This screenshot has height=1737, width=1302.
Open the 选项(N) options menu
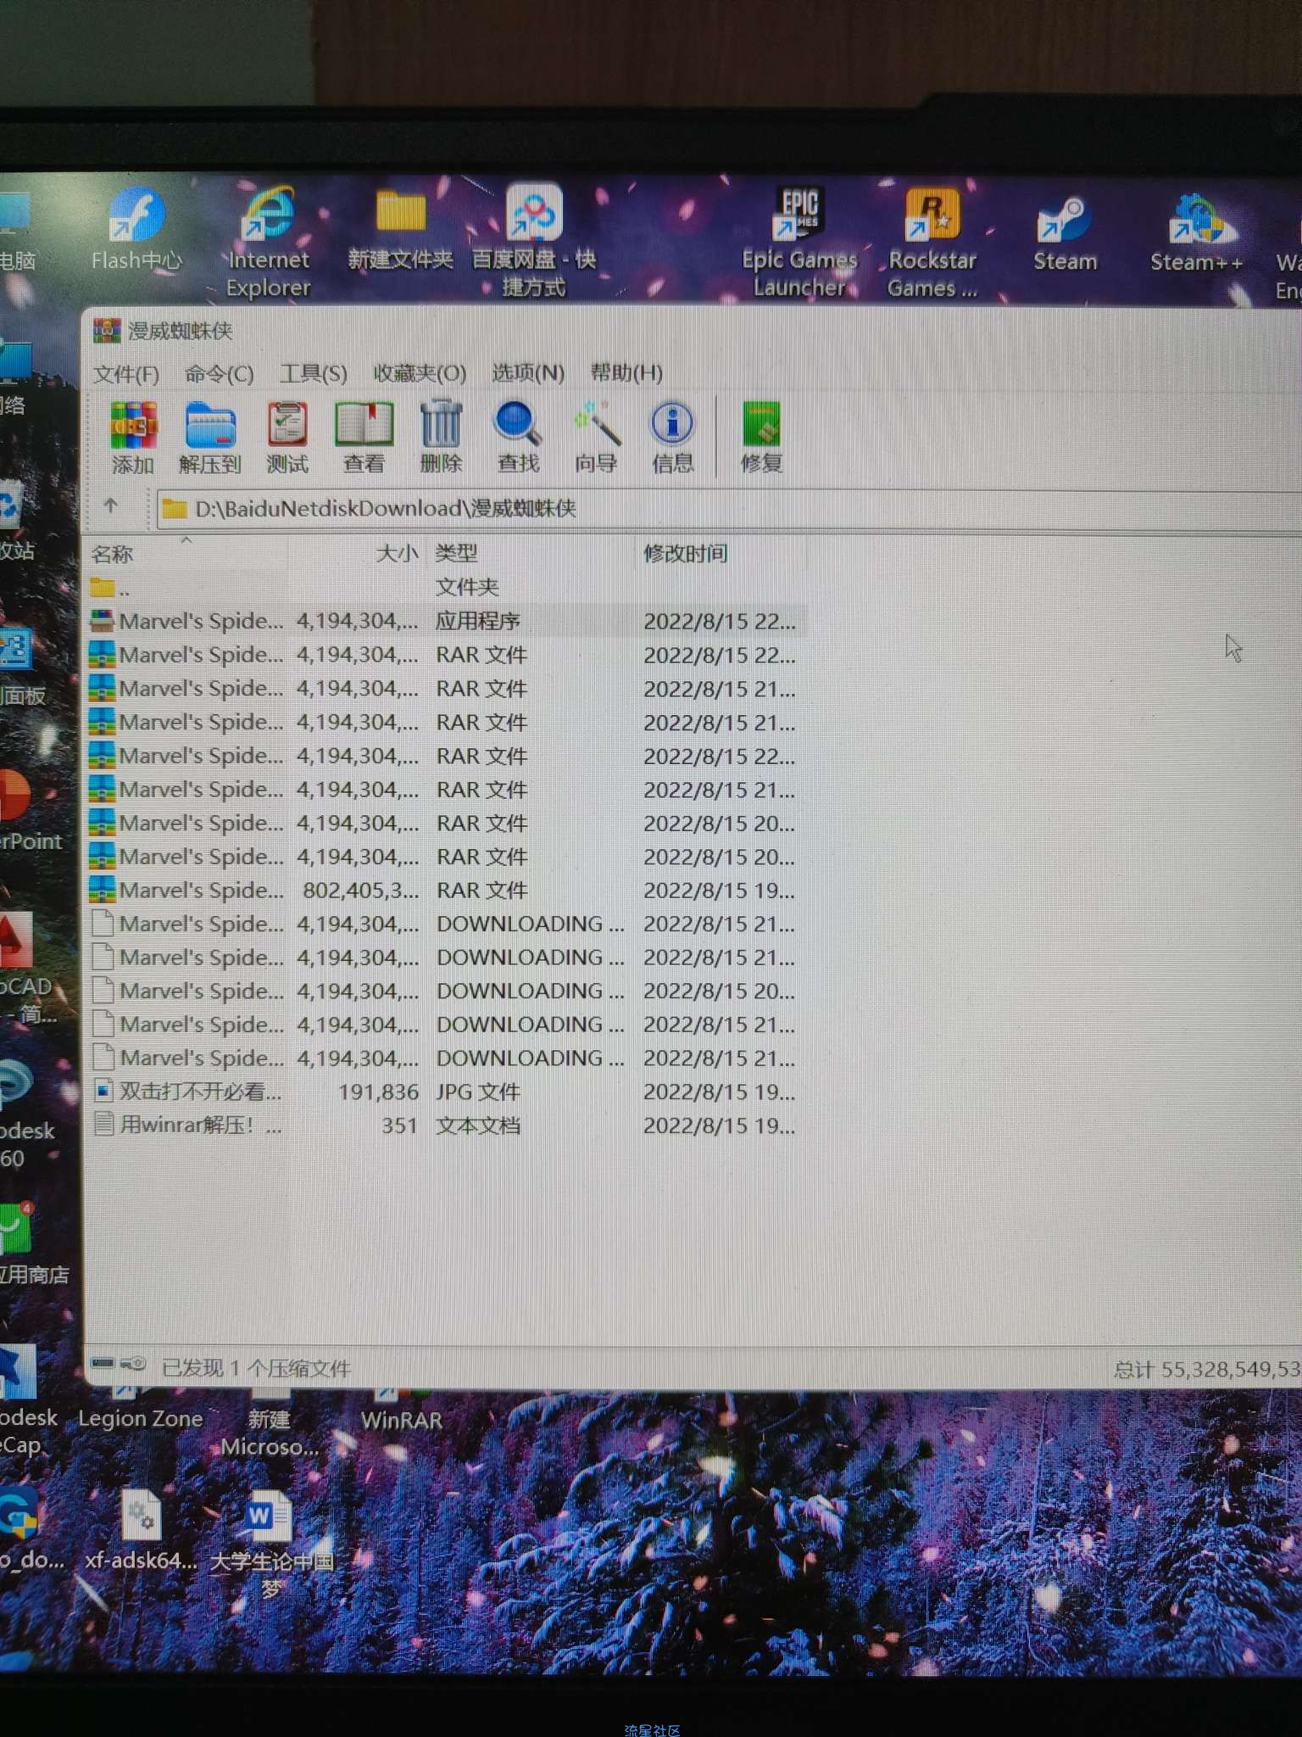pyautogui.click(x=527, y=373)
